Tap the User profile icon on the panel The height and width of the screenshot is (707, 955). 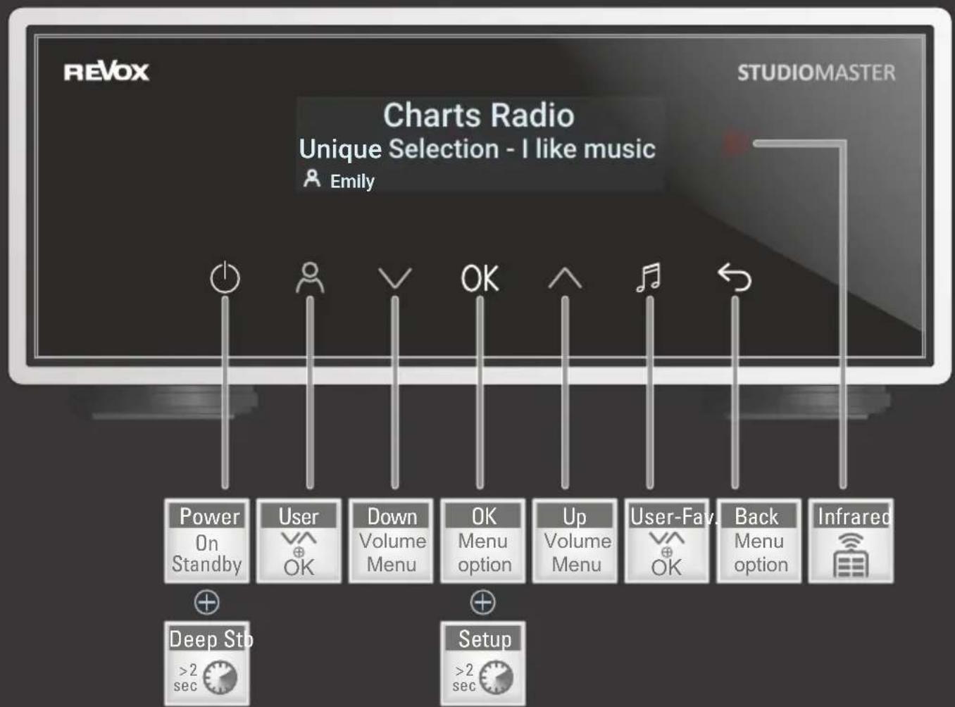coord(310,277)
